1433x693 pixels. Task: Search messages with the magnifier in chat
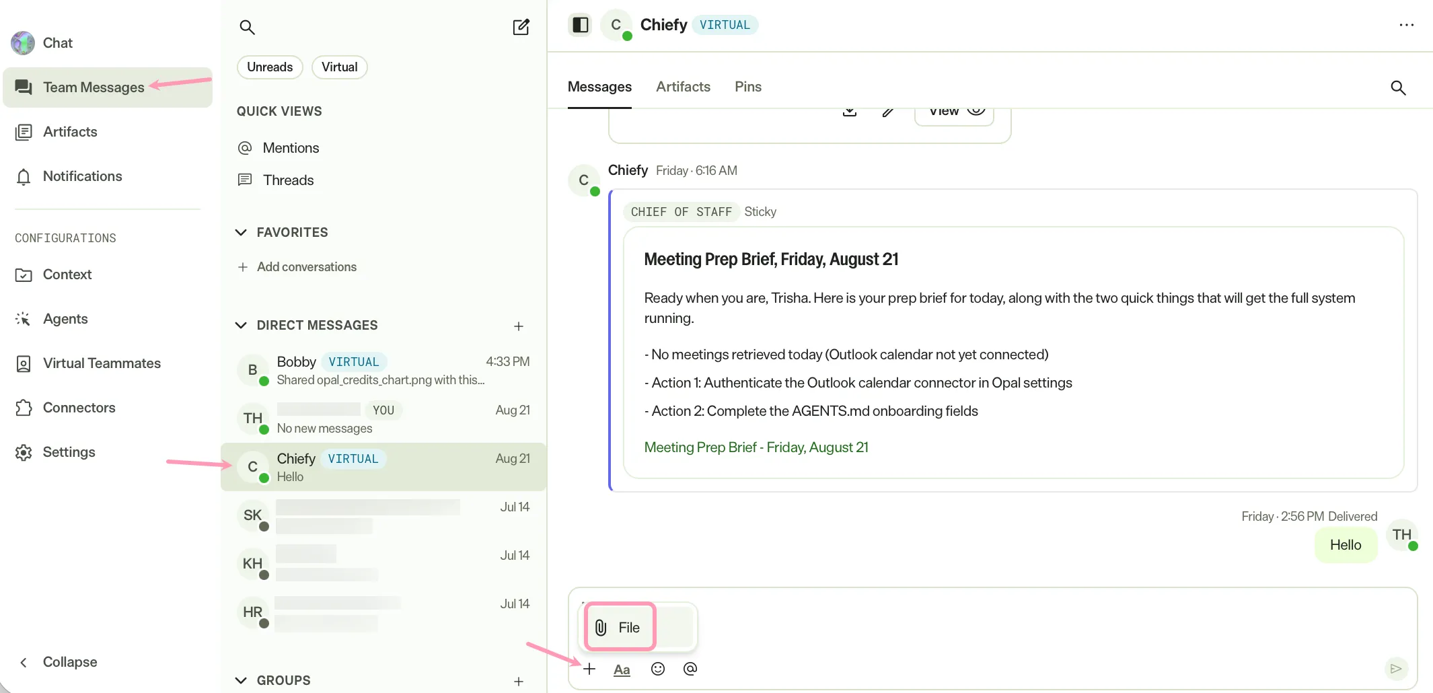pyautogui.click(x=1398, y=87)
